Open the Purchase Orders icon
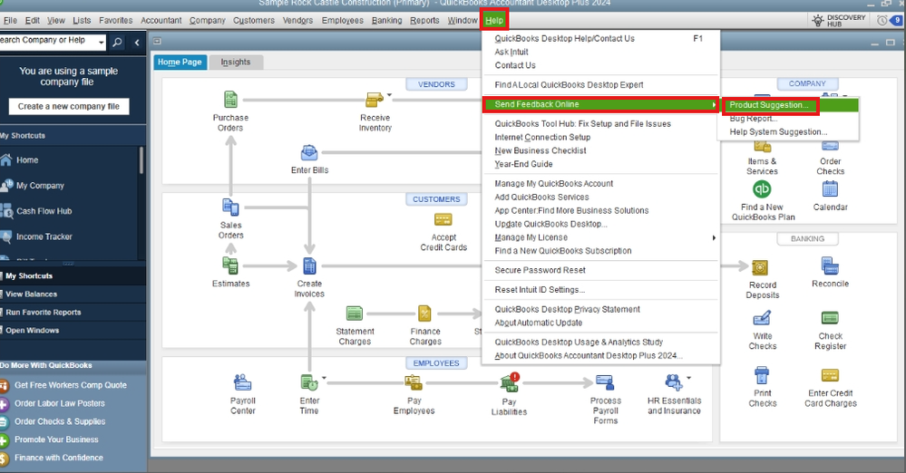 click(230, 100)
